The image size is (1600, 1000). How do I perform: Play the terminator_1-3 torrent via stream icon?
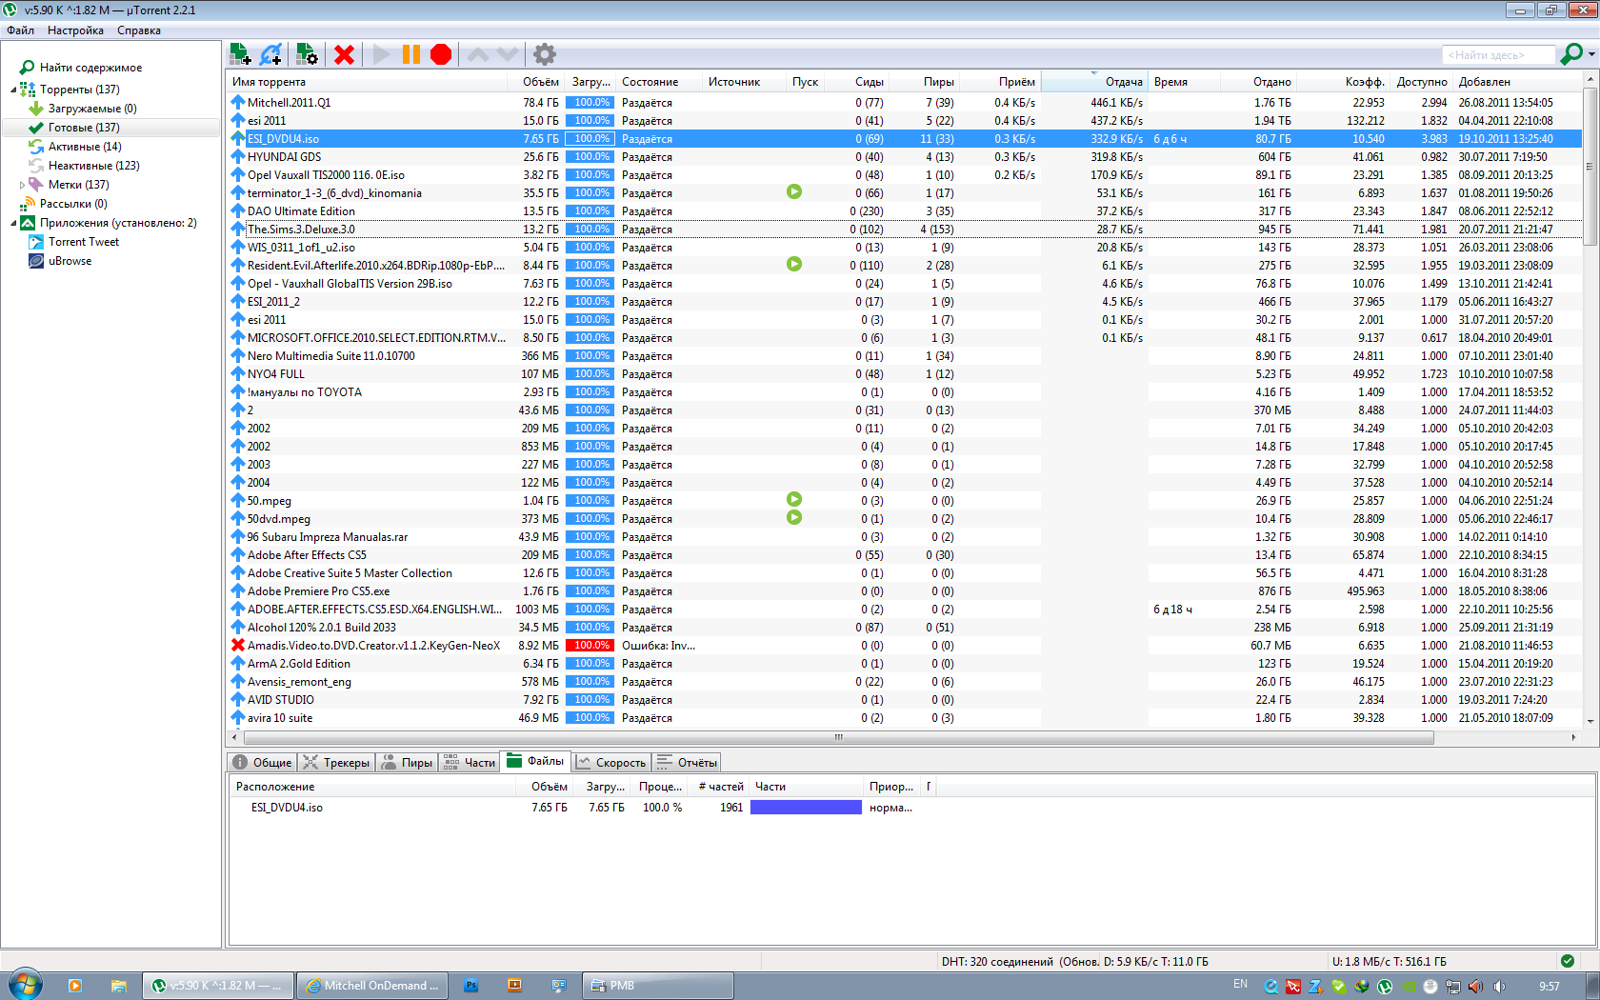pos(794,192)
